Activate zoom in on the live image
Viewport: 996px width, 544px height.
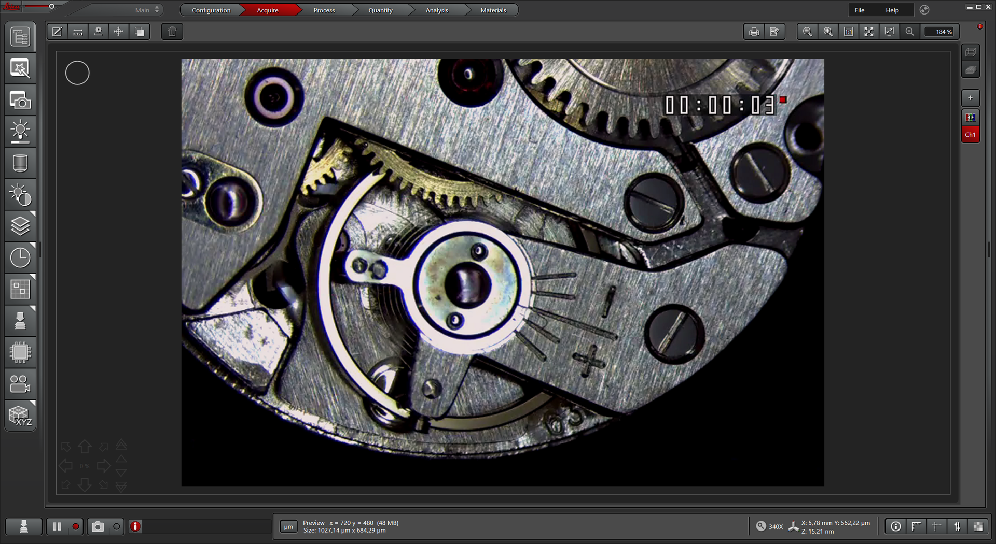click(827, 31)
